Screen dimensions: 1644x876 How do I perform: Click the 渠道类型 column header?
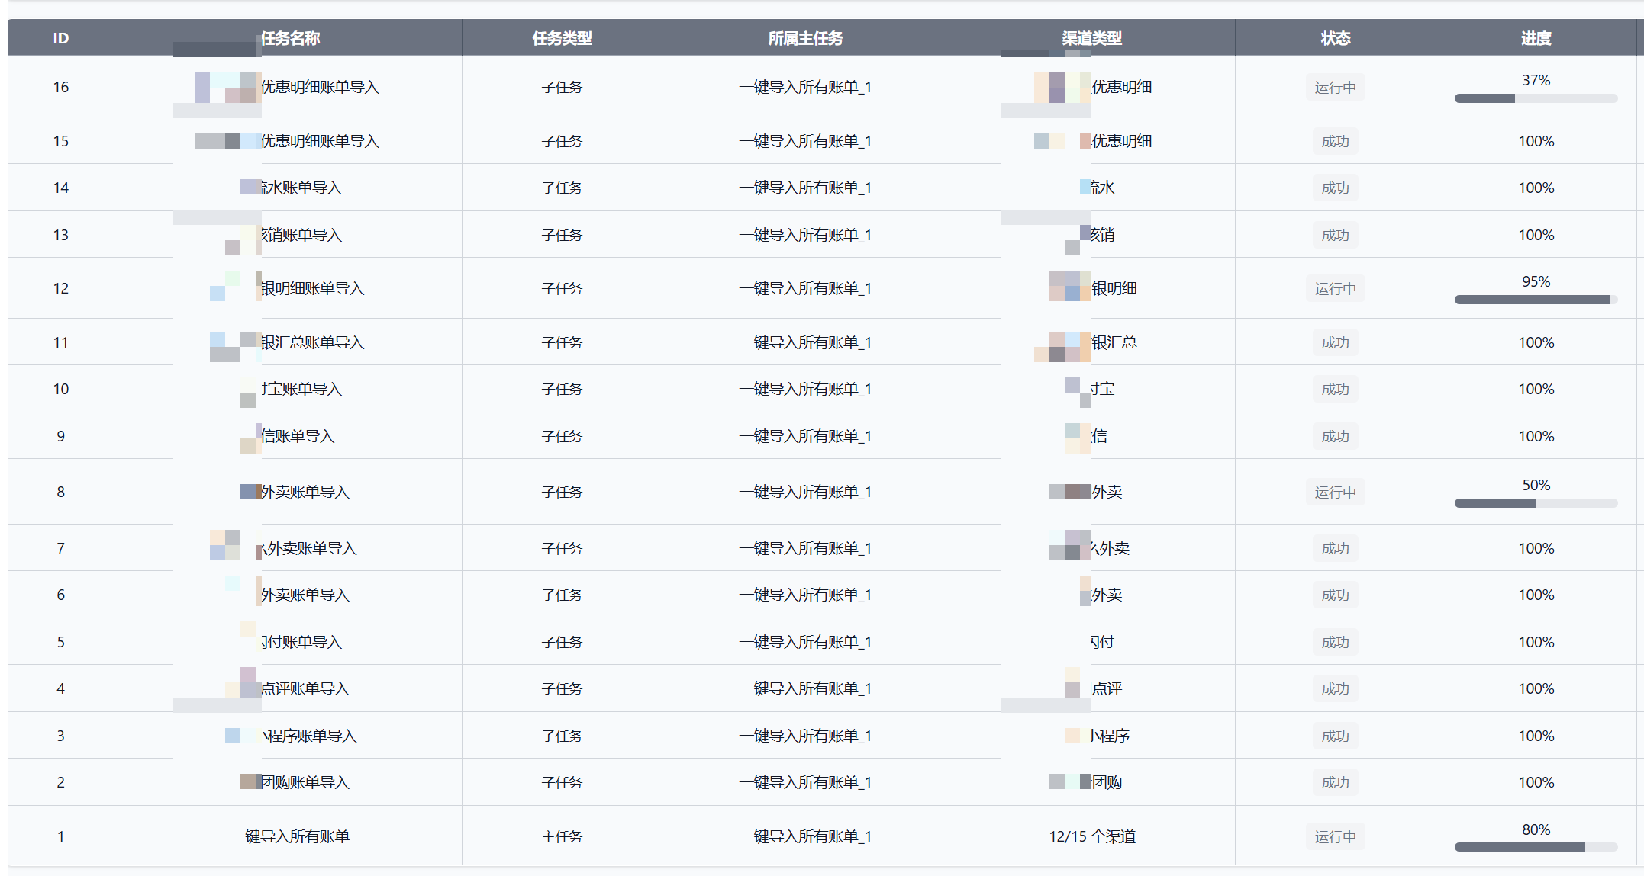[1091, 38]
